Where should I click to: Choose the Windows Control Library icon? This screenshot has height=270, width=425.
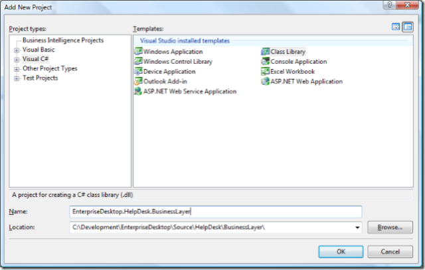138,61
